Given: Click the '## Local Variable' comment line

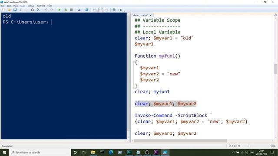Looking at the screenshot, I should [x=157, y=32].
